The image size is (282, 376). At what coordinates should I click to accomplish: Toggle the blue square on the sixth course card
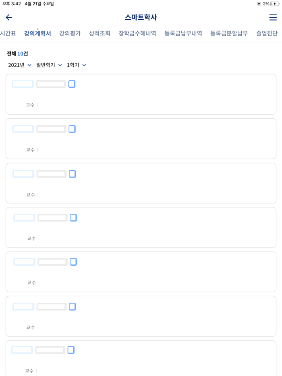72,306
